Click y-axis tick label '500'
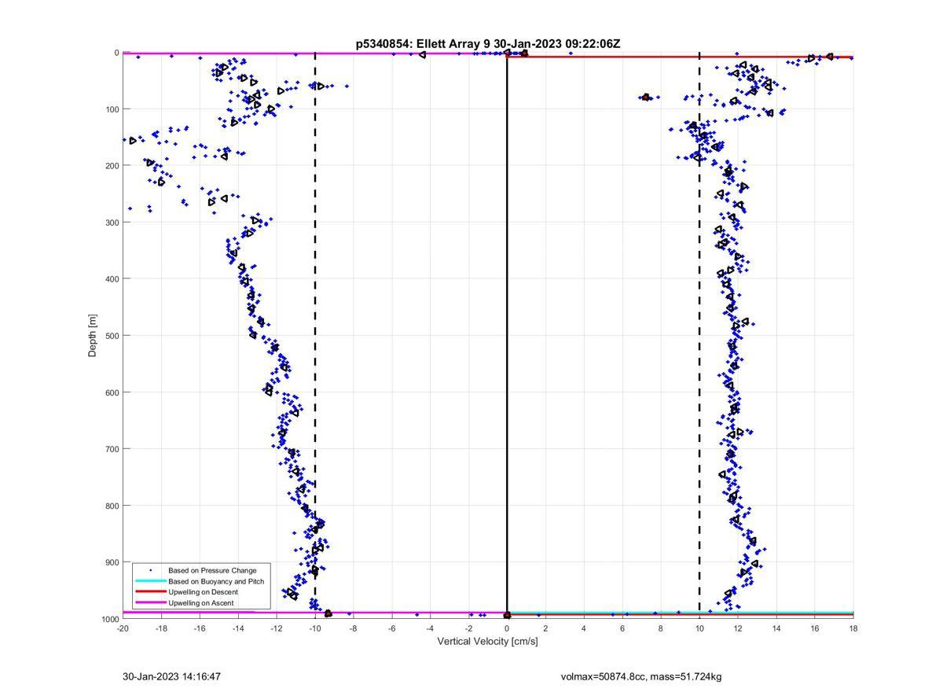This screenshot has height=696, width=943. point(112,336)
